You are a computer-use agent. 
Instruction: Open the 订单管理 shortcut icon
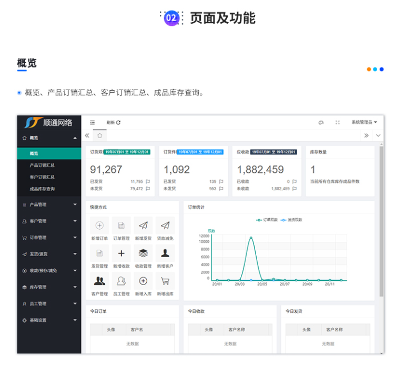click(x=121, y=225)
